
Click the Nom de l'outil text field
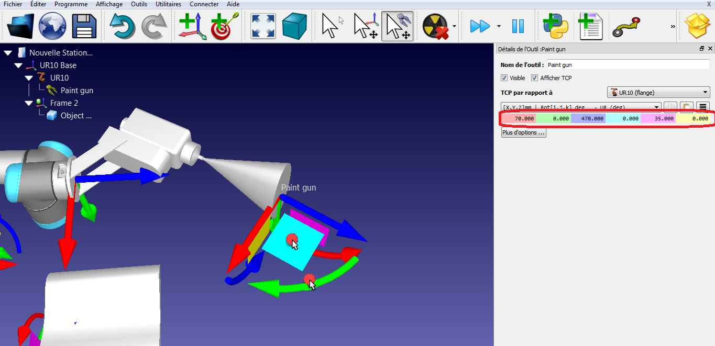tap(628, 65)
